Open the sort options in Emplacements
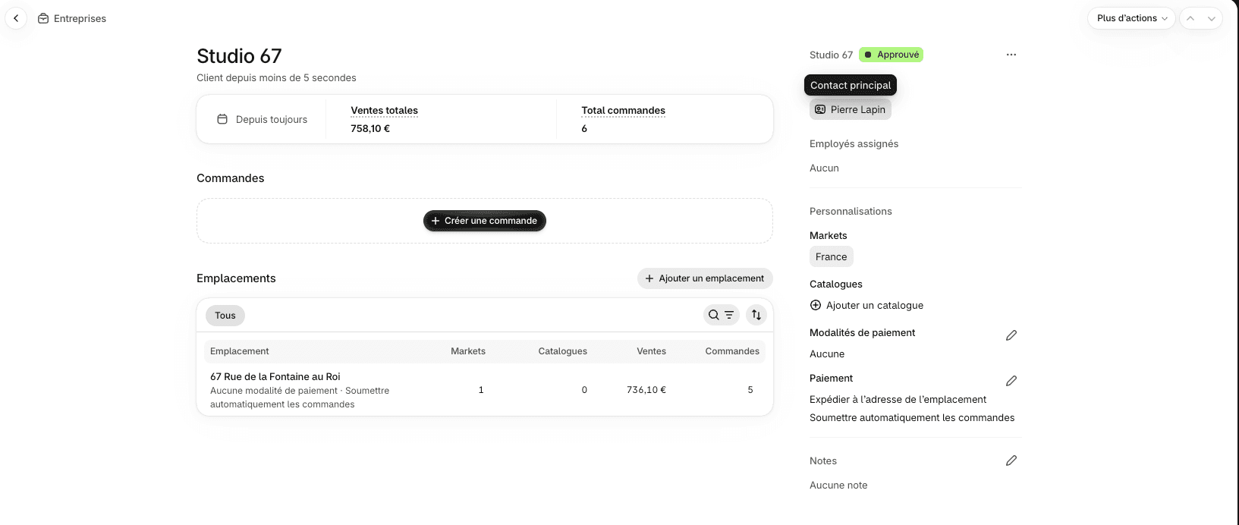 click(756, 315)
